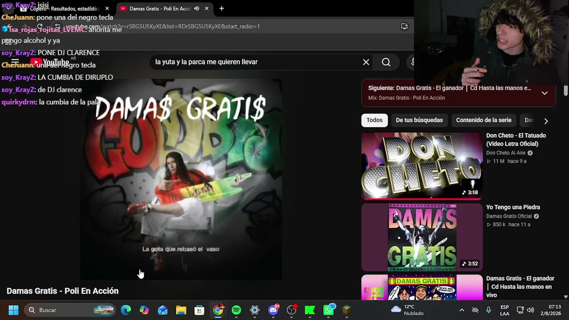
Task: Open Spotify from the taskbar
Action: pyautogui.click(x=236, y=310)
